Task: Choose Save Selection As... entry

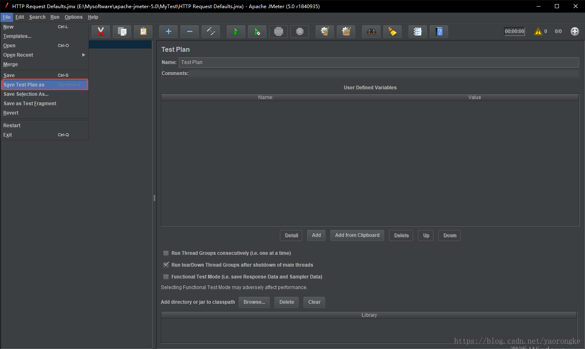Action: [45, 94]
